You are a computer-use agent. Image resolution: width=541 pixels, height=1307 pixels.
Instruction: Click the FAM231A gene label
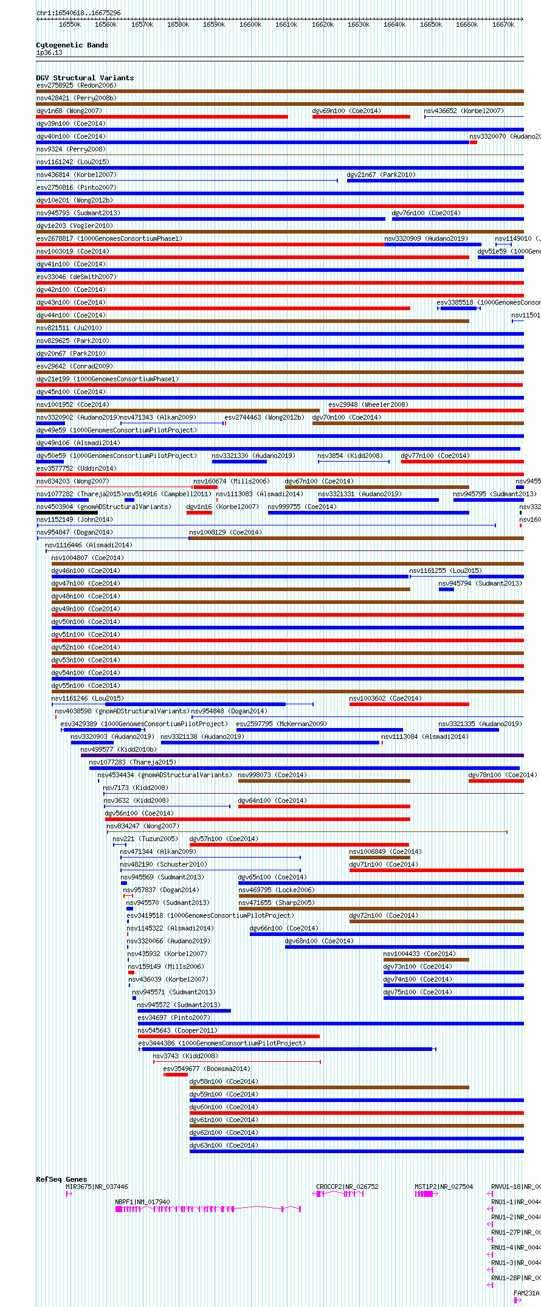526,1293
